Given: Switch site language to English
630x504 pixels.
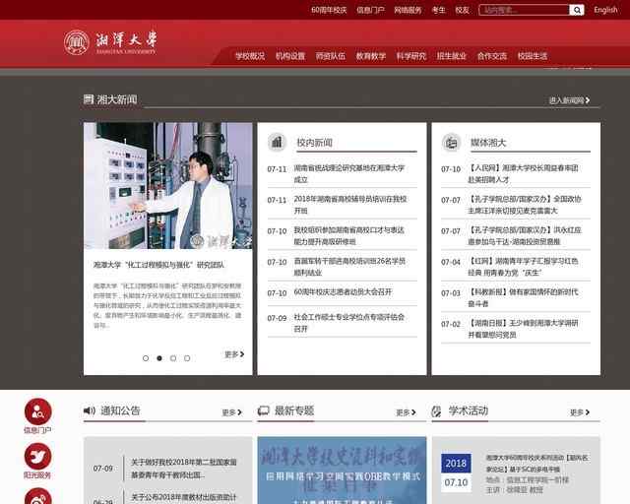Looking at the screenshot, I should click(x=605, y=10).
